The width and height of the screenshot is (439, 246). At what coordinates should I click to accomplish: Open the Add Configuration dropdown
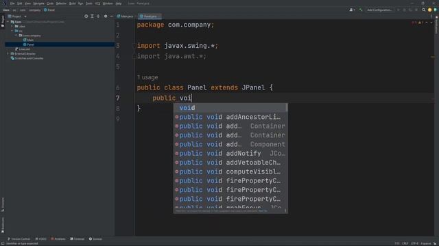[x=379, y=10]
